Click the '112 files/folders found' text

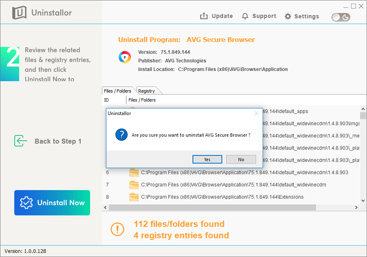179,224
